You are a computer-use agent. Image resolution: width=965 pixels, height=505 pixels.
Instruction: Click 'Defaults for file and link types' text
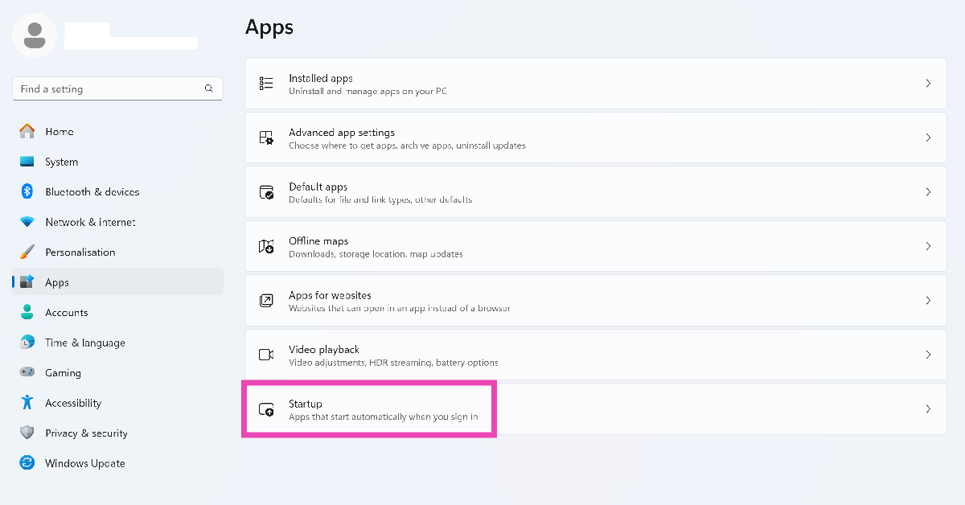(380, 199)
